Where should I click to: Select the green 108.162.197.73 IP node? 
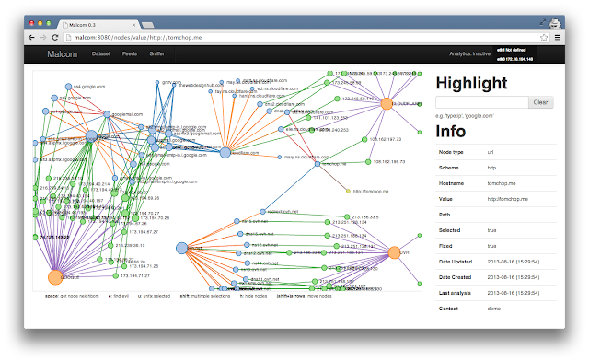[x=364, y=139]
